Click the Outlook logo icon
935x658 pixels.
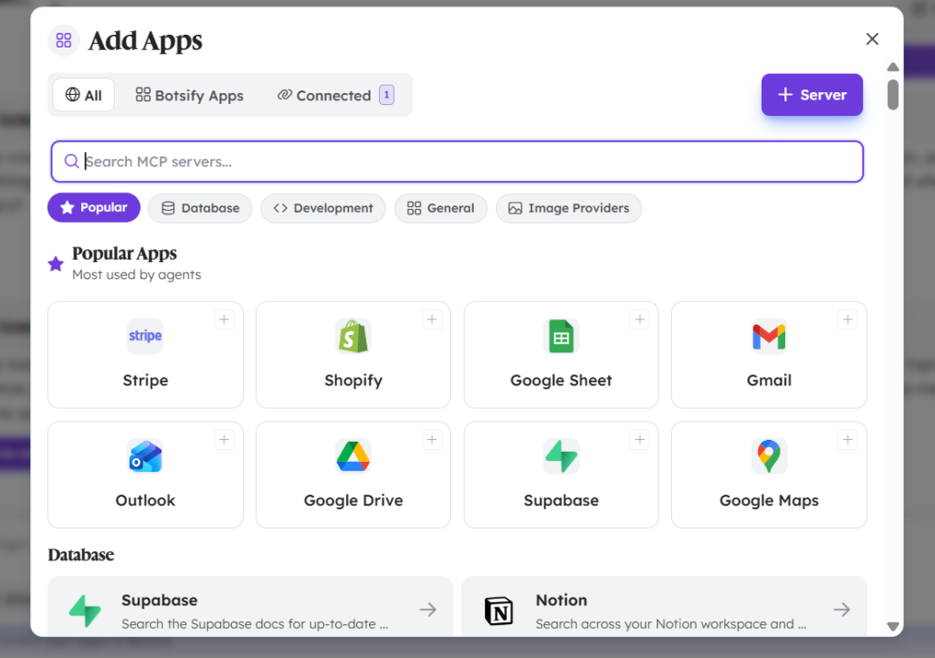point(145,456)
